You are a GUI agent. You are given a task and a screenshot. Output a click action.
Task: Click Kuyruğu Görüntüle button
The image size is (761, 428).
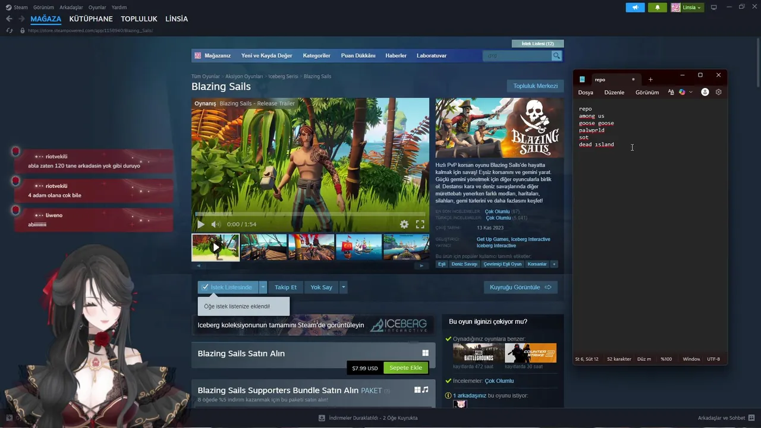[x=520, y=287]
